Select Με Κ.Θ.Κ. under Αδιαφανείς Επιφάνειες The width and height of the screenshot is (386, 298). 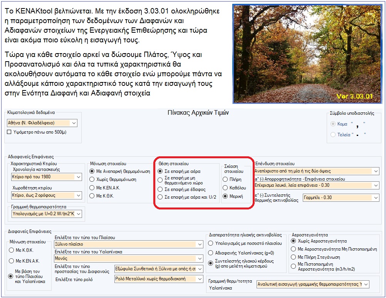(x=92, y=196)
